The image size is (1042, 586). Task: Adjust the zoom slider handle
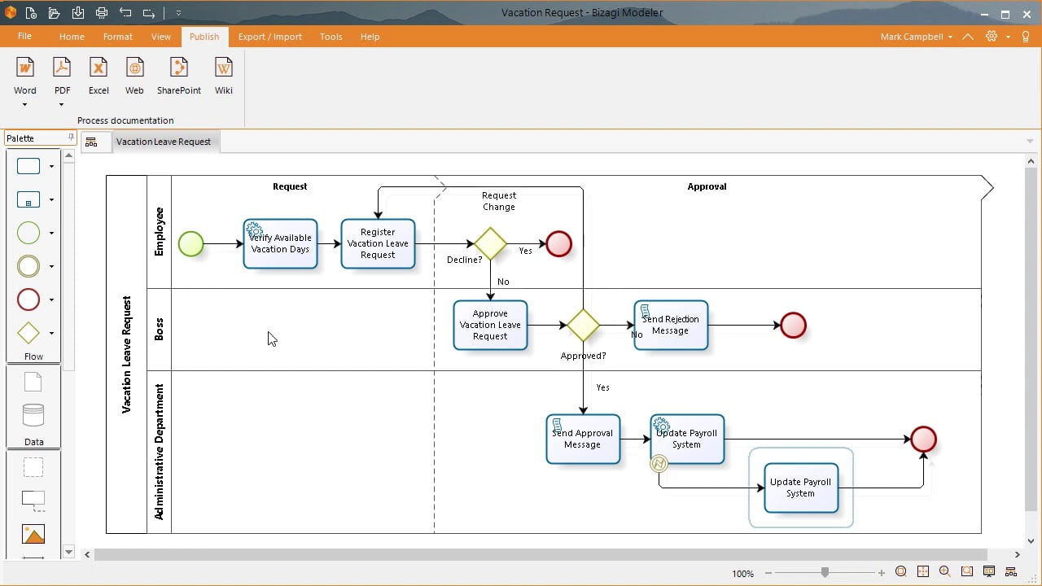(x=825, y=573)
